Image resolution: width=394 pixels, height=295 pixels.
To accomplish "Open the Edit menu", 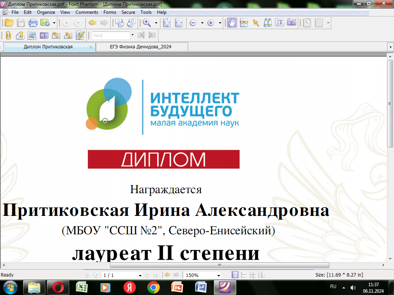I will click(28, 12).
